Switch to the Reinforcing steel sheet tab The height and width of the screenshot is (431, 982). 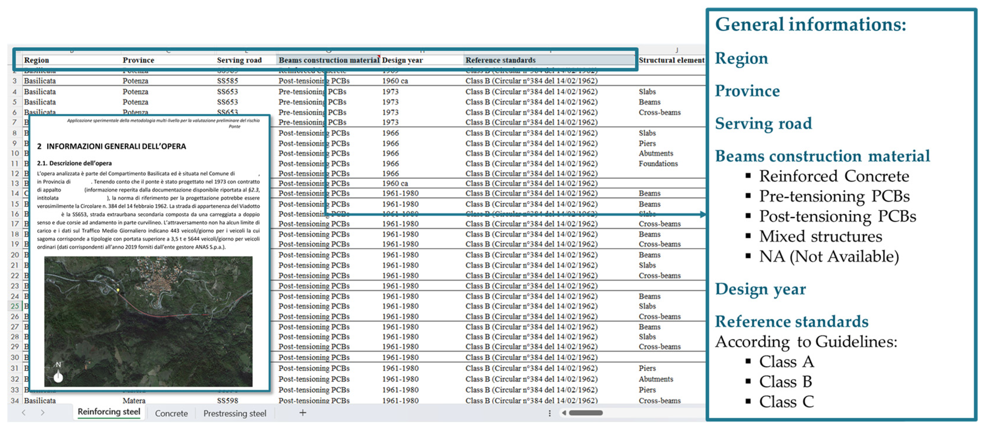109,412
